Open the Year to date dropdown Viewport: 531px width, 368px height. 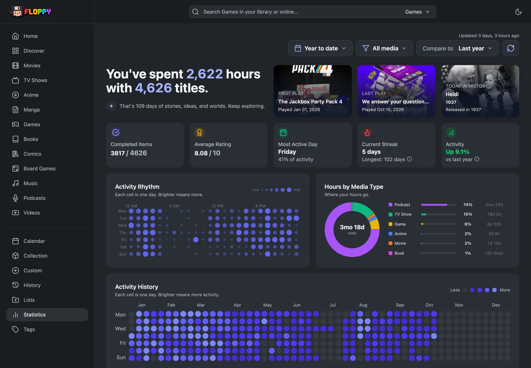[321, 48]
